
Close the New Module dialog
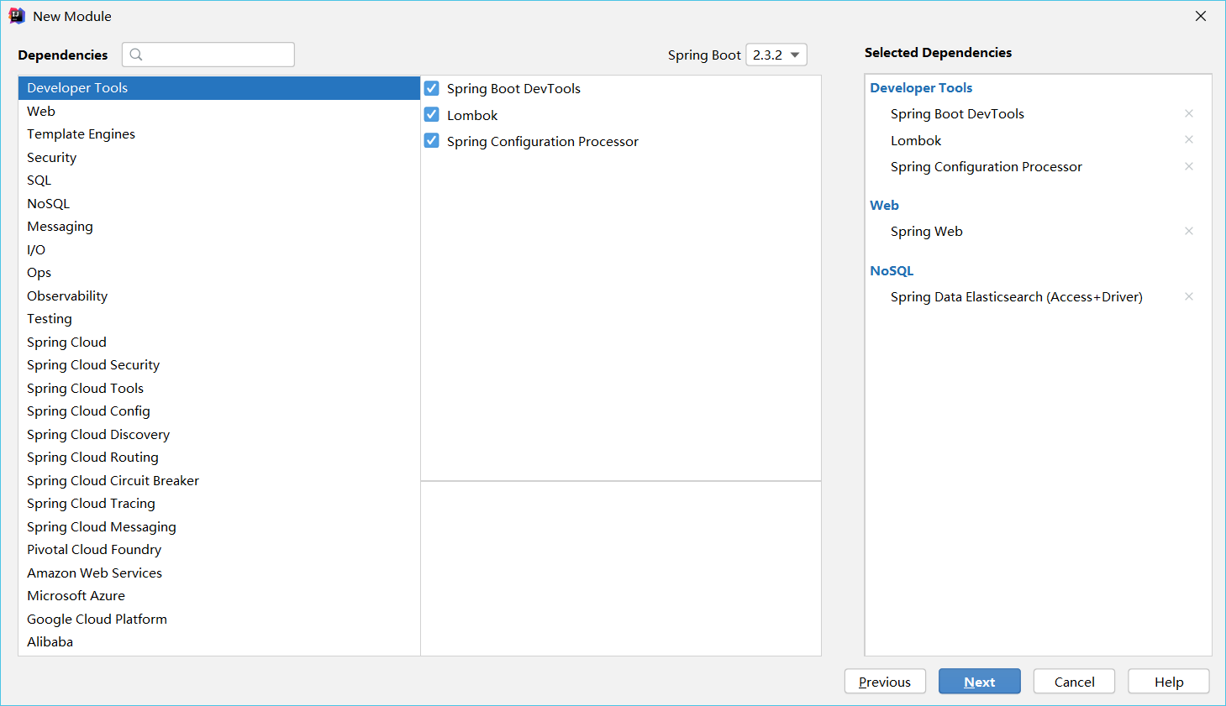tap(1201, 16)
